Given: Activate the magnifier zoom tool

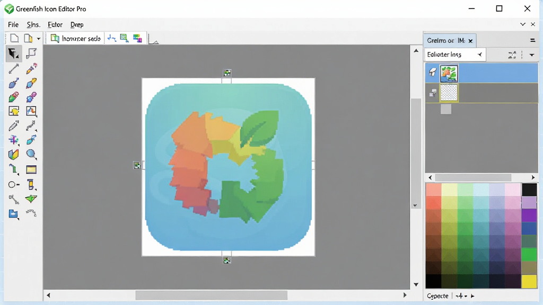Looking at the screenshot, I should (x=31, y=154).
